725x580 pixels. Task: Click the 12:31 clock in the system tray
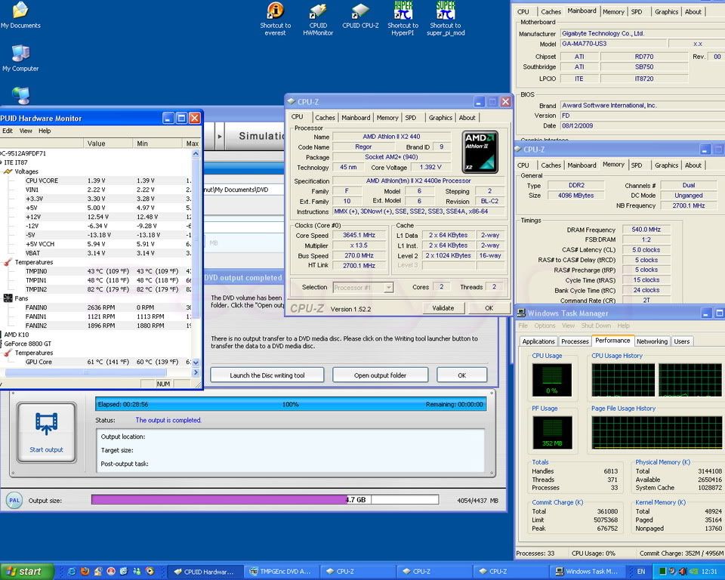pyautogui.click(x=709, y=572)
